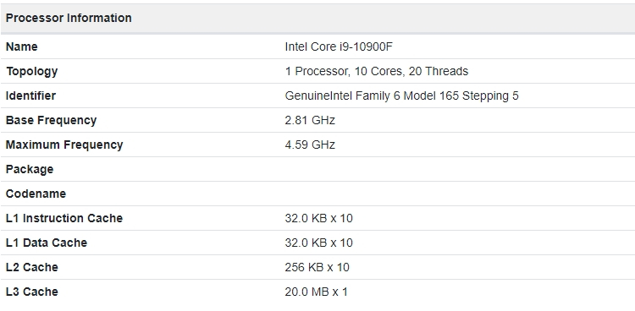Select the Maximum Frequency label
Image resolution: width=635 pixels, height=311 pixels.
coord(64,145)
